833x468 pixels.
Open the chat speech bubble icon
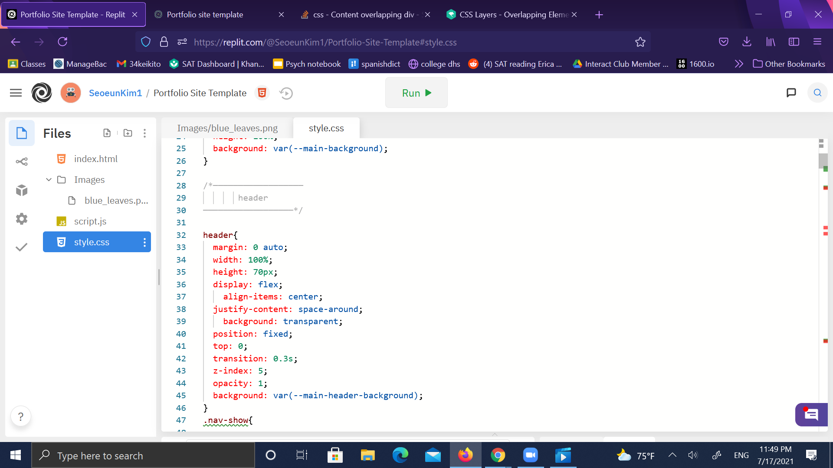click(791, 93)
